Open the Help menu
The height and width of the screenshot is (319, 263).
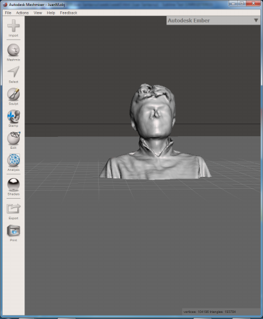pos(51,13)
